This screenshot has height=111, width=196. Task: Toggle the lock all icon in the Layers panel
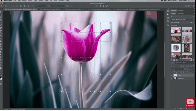pyautogui.click(x=183, y=72)
